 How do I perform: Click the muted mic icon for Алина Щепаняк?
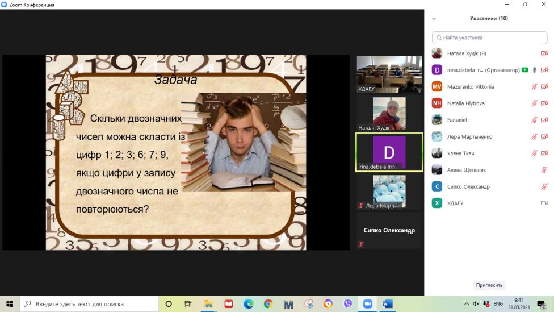point(544,170)
